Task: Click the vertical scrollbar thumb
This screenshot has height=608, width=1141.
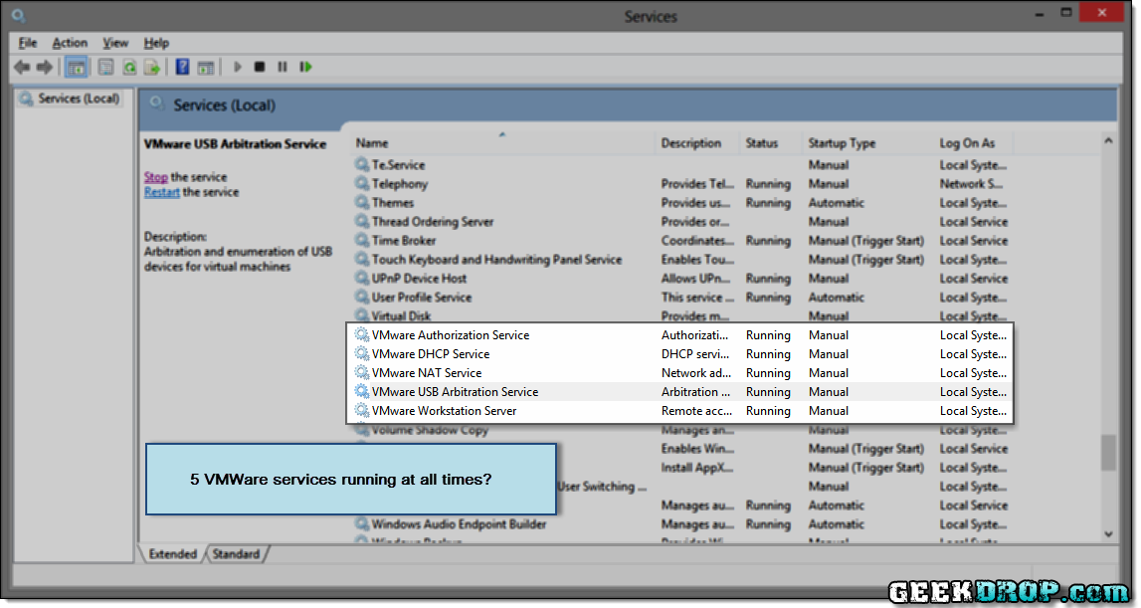Action: coord(1108,452)
